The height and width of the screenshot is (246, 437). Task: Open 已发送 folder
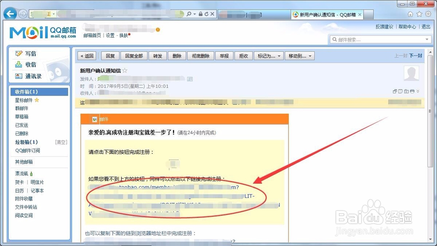click(21, 125)
